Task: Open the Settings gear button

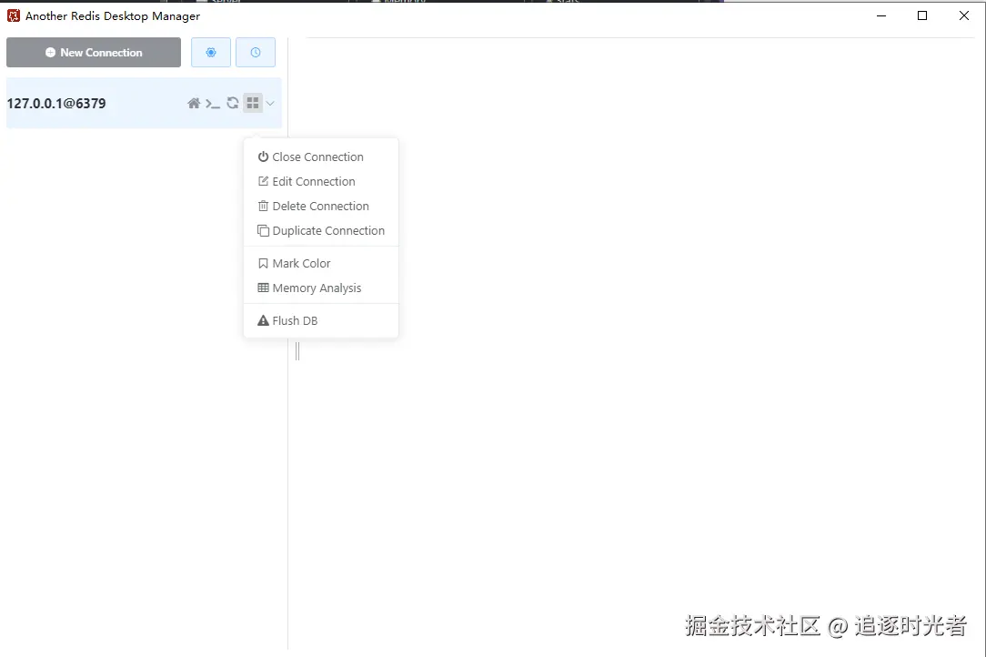Action: coord(211,52)
